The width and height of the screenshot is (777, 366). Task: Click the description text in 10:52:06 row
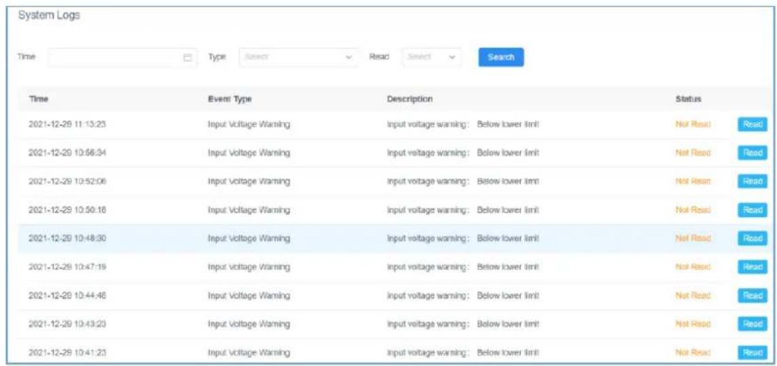[463, 181]
